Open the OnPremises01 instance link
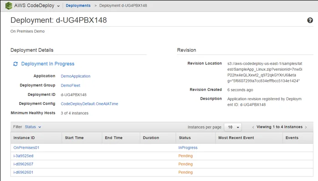 point(26,148)
